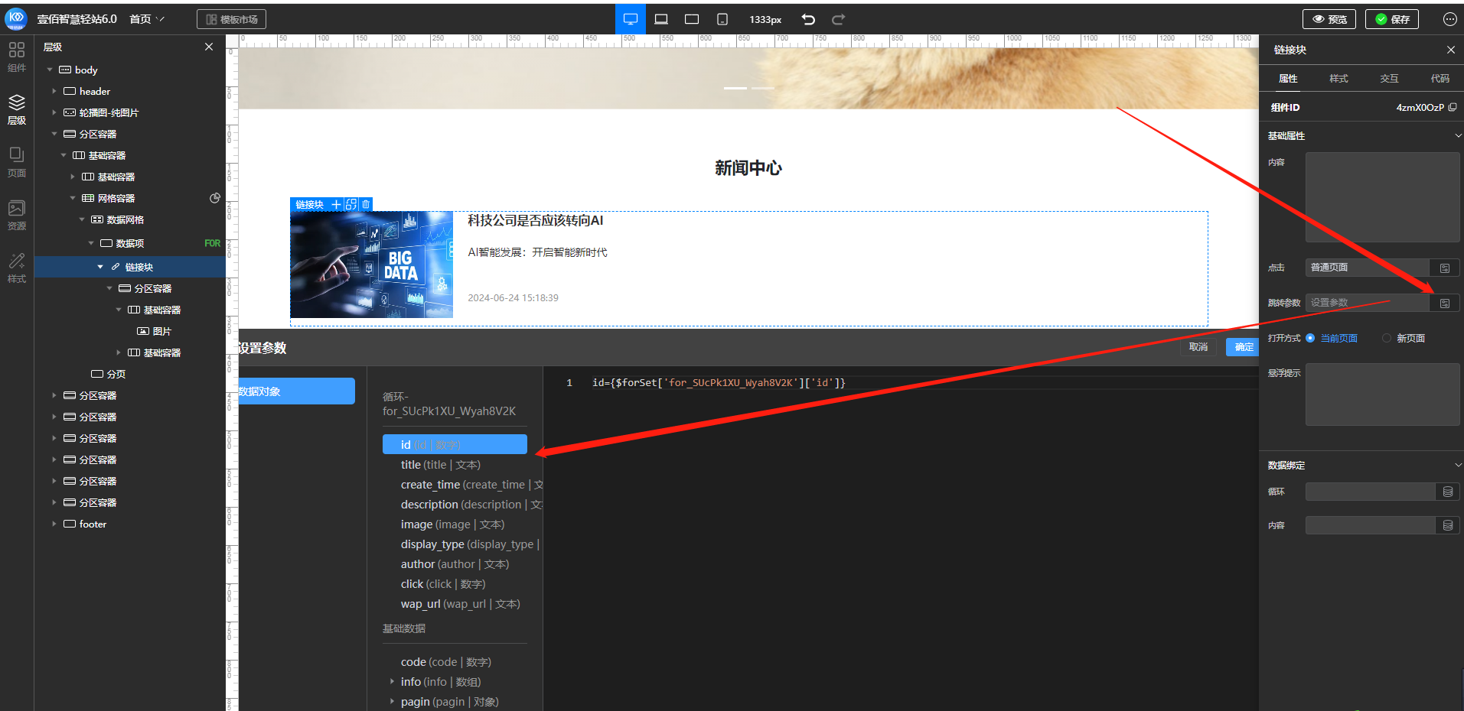Open settings icon beside 跳转参数 field
The width and height of the screenshot is (1464, 711).
point(1445,303)
